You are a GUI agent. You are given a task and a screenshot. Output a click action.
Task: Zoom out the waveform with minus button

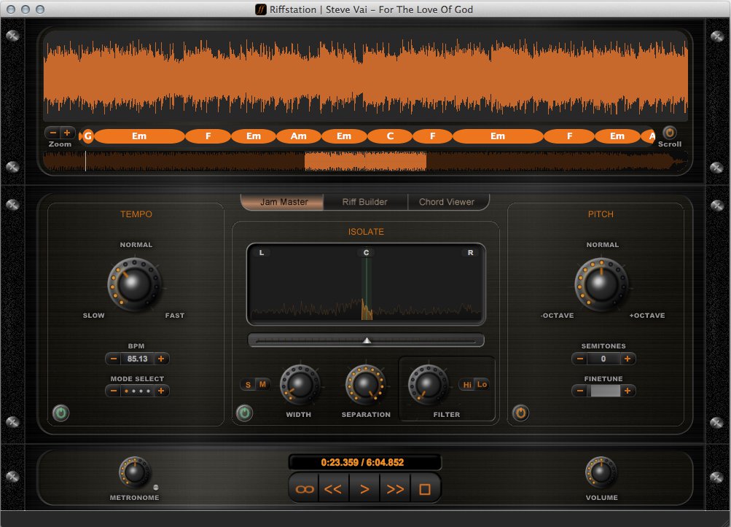coord(53,133)
